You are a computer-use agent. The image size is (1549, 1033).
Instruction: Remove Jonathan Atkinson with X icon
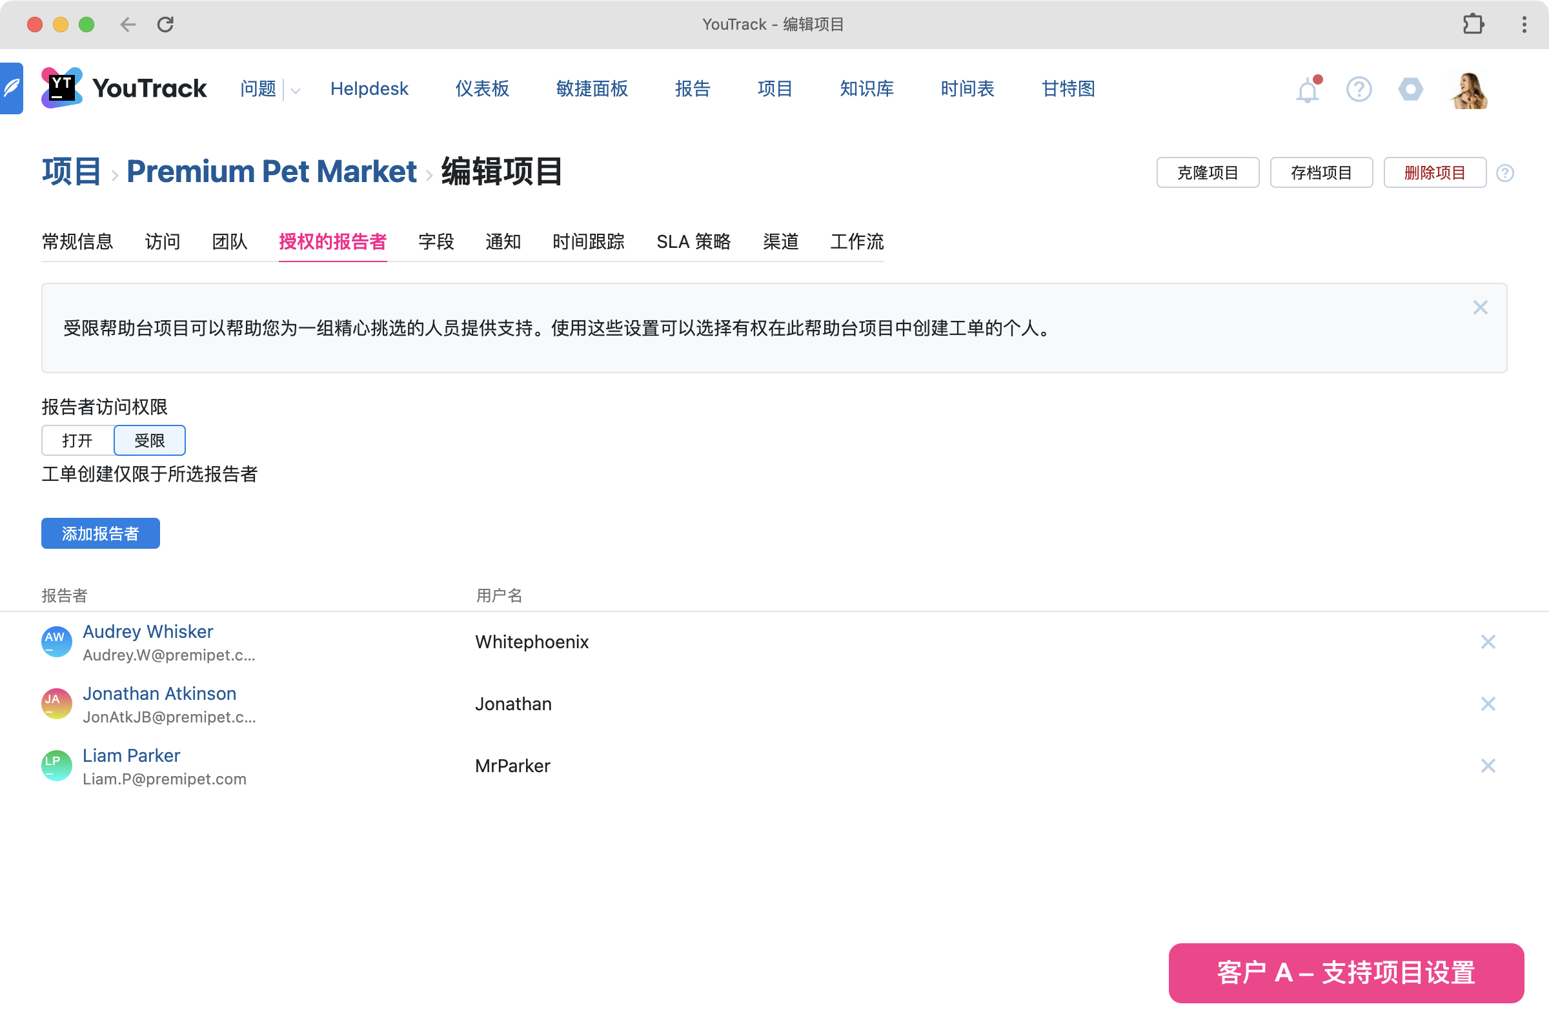tap(1488, 704)
